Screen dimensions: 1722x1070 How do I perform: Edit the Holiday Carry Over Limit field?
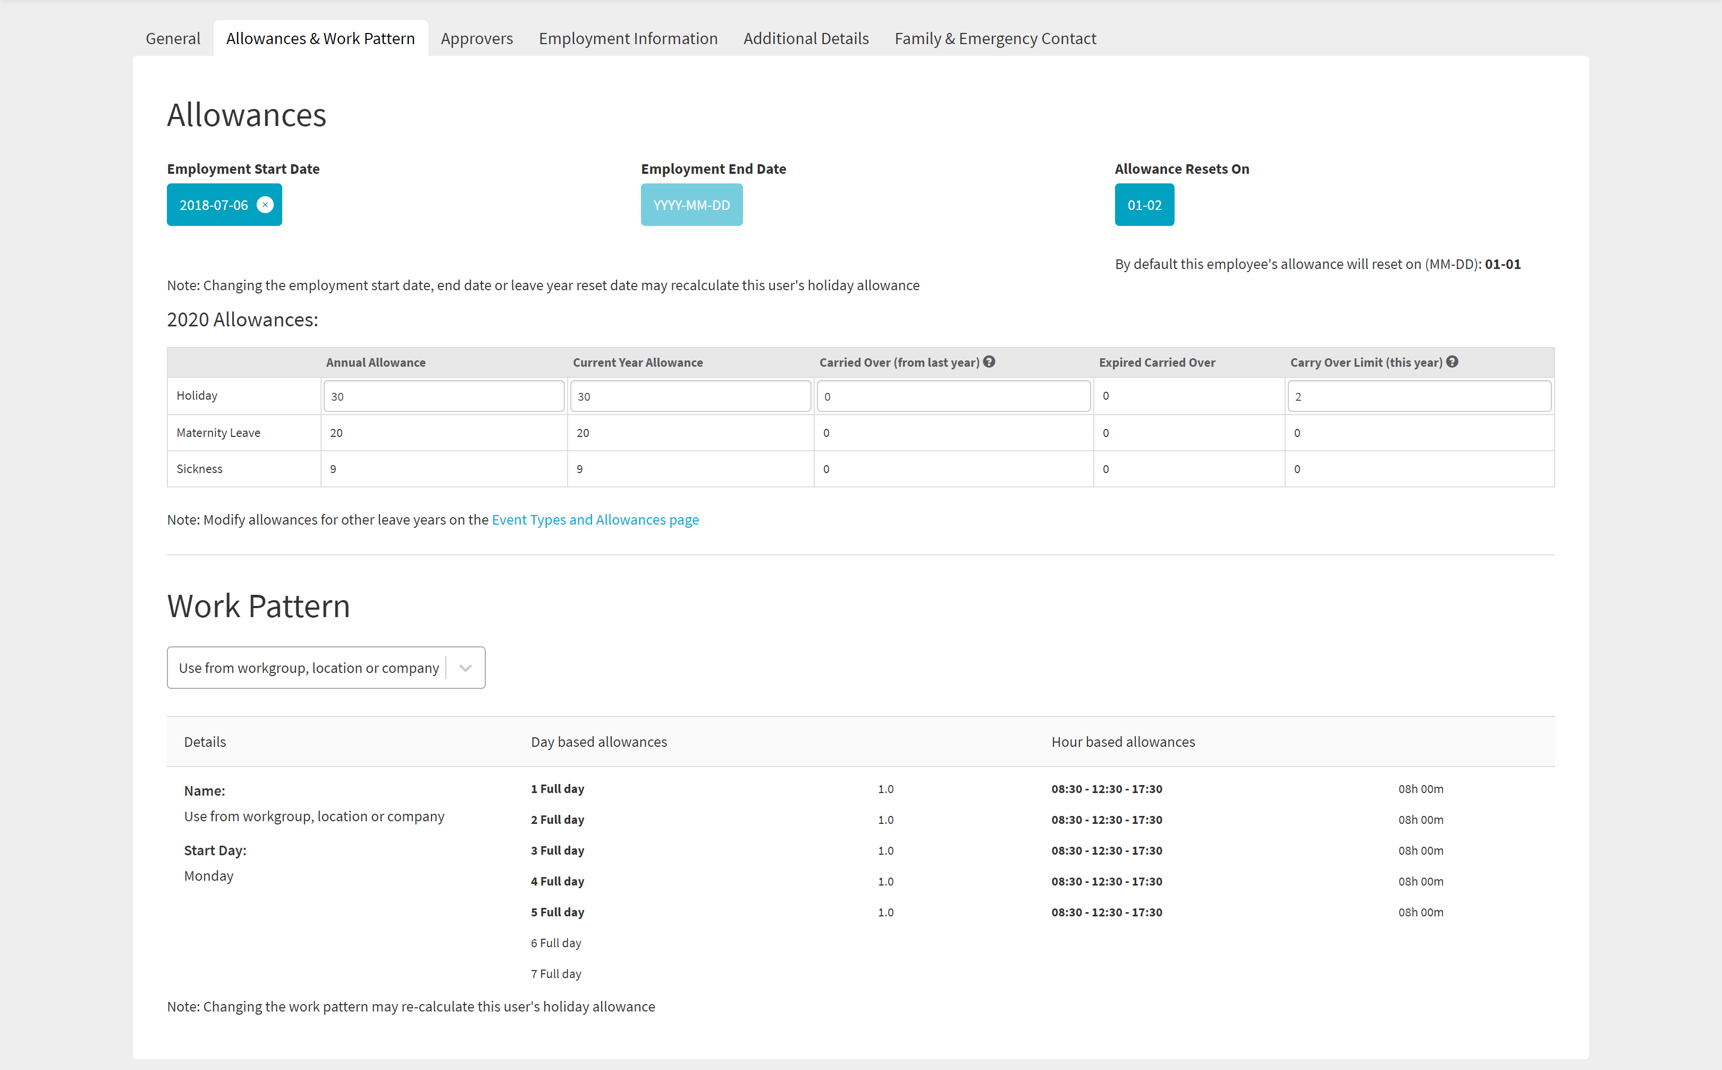tap(1419, 397)
